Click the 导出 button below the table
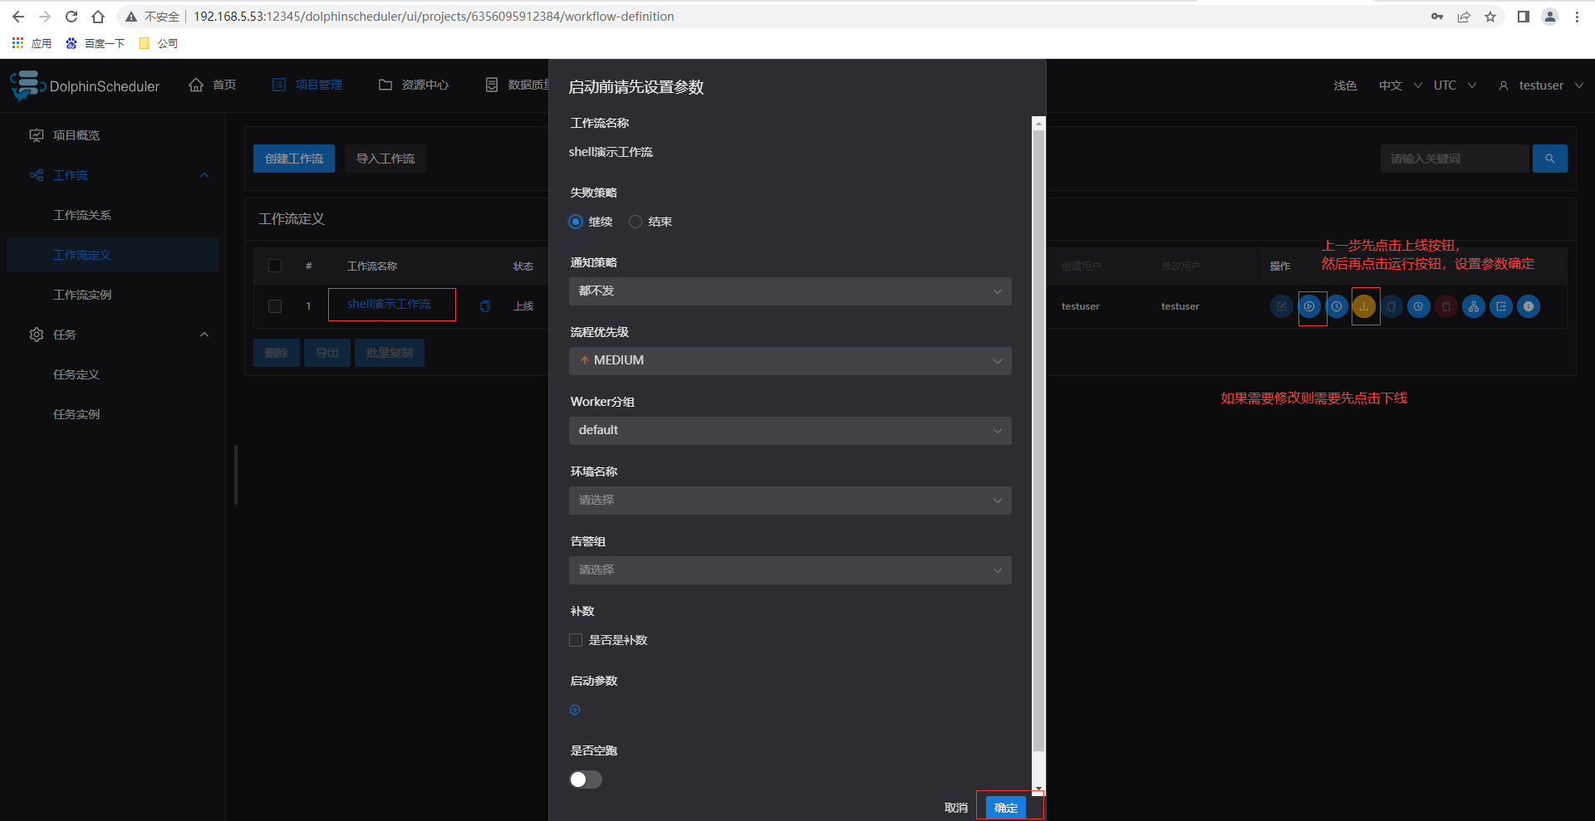The image size is (1595, 821). [327, 353]
